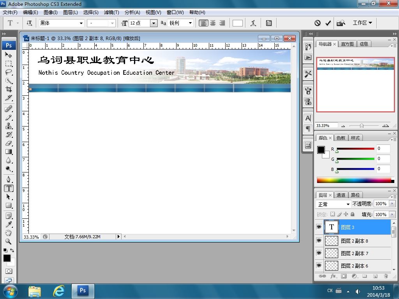This screenshot has width=399, height=299.
Task: Select the Clone Stamp tool
Action: 9,126
